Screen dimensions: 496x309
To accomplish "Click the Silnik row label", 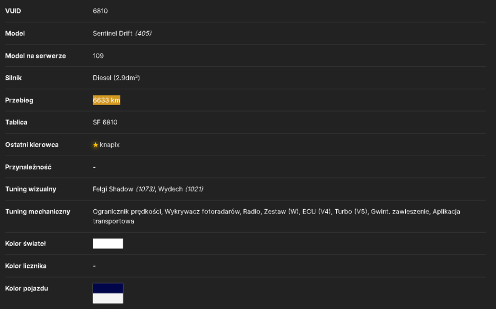I will coord(13,78).
